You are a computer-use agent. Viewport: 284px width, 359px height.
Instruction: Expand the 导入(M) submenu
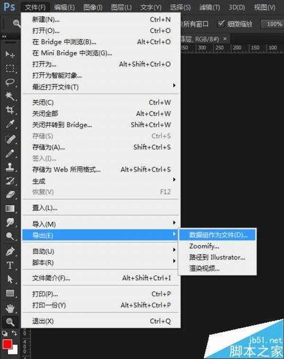pos(100,224)
